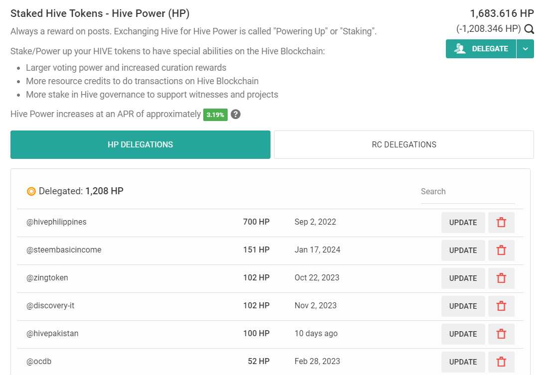This screenshot has height=375, width=547.
Task: Click trash icon in @discovery-it row
Action: pyautogui.click(x=501, y=306)
